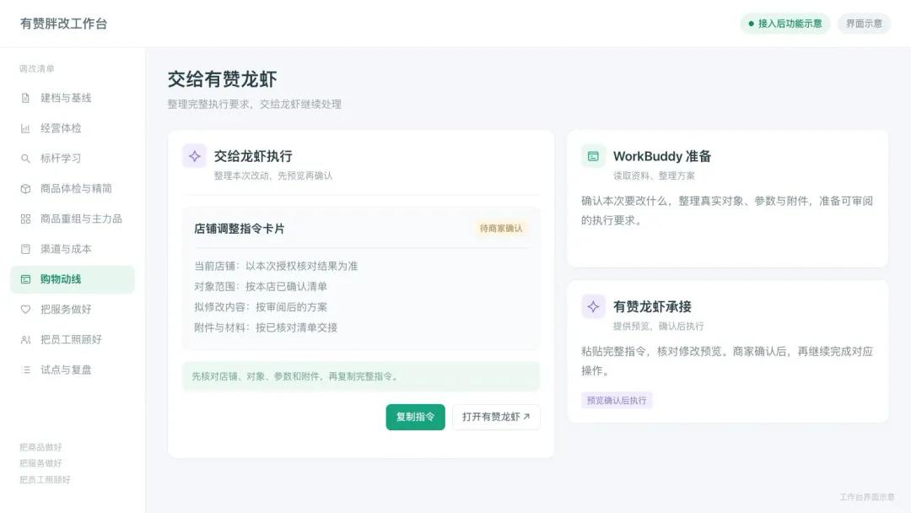Screen dimensions: 911x513
Task: Click the 店铺调整指令卡片 heading
Action: (x=240, y=229)
